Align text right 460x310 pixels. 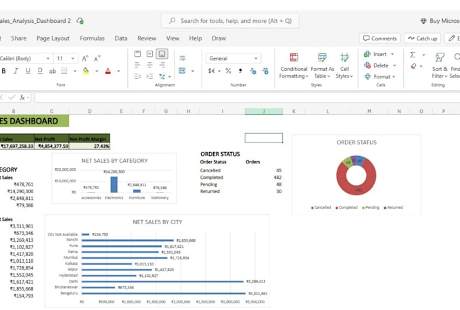pyautogui.click(x=162, y=65)
